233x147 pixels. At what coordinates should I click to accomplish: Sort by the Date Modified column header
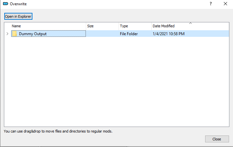190,26
